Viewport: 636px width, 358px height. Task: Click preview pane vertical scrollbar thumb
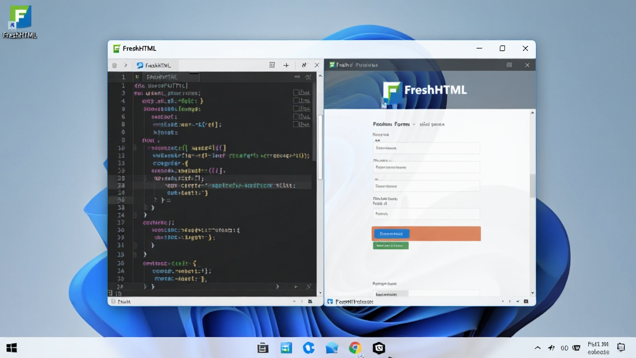point(532,185)
